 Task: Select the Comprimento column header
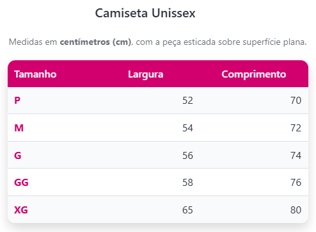pyautogui.click(x=254, y=74)
